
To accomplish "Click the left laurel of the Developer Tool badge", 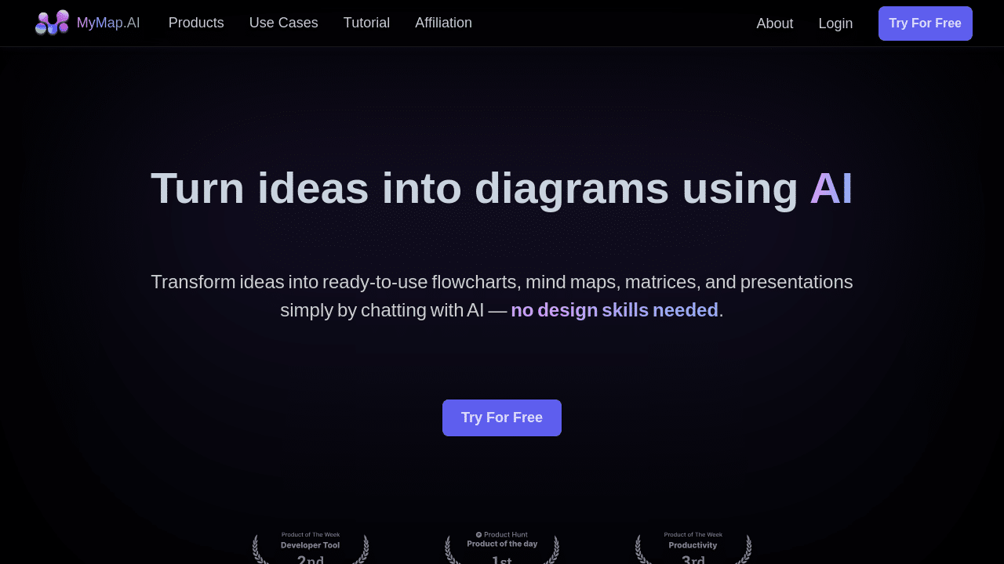I will point(257,548).
